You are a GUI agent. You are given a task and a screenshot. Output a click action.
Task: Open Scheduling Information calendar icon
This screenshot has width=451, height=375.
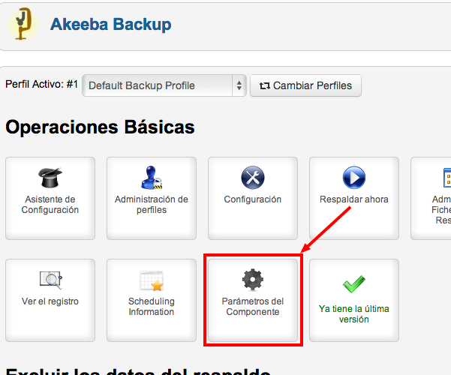pos(152,280)
